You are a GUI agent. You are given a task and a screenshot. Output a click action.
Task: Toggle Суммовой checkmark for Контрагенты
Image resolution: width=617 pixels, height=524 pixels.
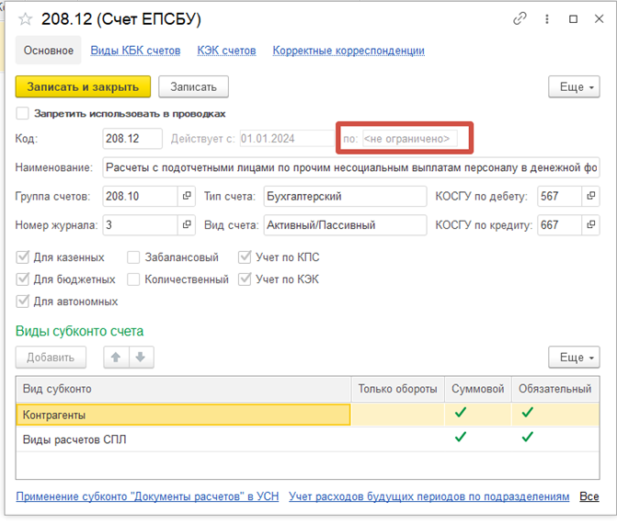pyautogui.click(x=461, y=413)
